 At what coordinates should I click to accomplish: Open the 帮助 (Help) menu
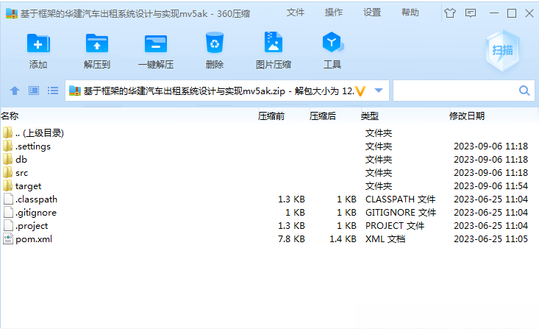410,13
